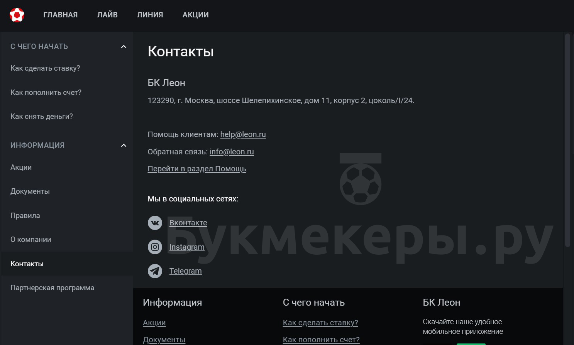Open the 'Документы' footer link

click(164, 340)
